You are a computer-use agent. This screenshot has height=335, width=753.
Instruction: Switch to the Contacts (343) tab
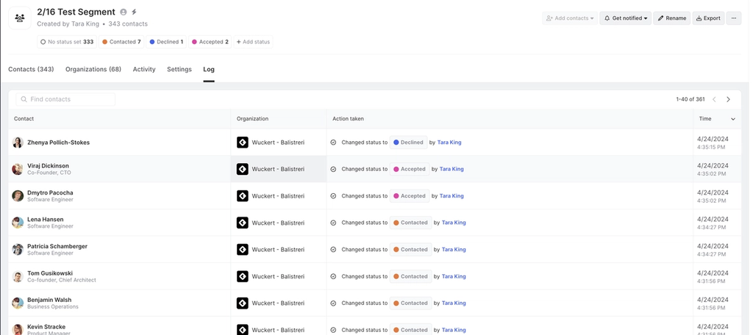pyautogui.click(x=31, y=69)
